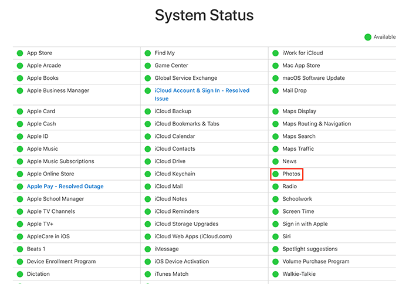399x284 pixels.
Task: Select the iCloud Keychain entry
Action: (x=175, y=174)
